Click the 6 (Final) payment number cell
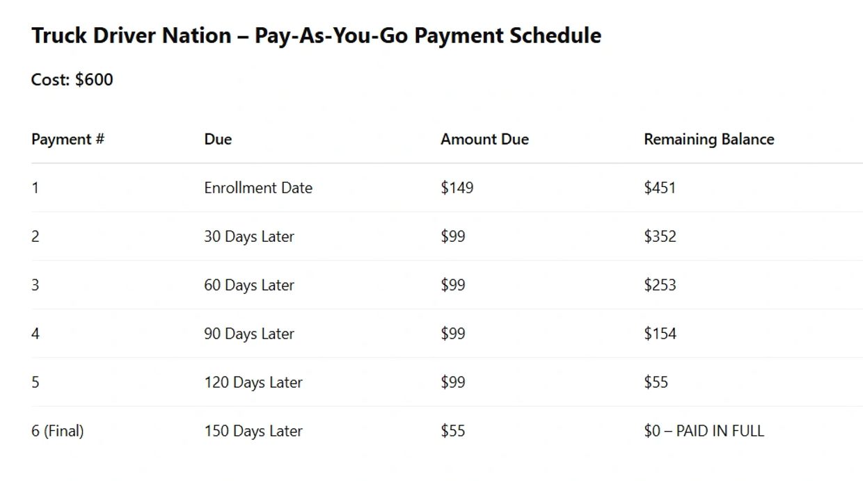The height and width of the screenshot is (481, 863). (x=57, y=431)
